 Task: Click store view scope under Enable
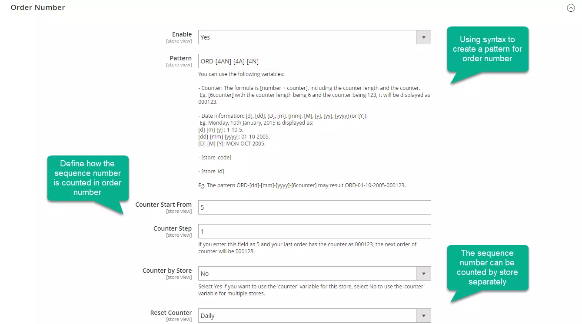179,41
